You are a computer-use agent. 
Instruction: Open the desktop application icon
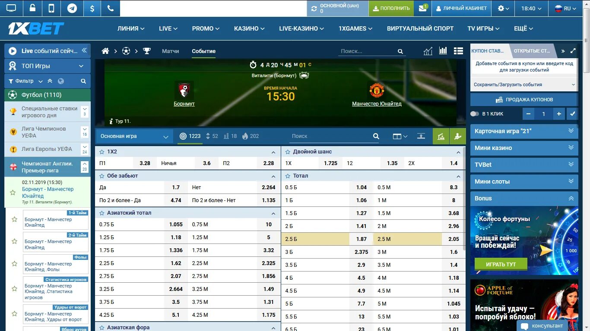(x=11, y=8)
